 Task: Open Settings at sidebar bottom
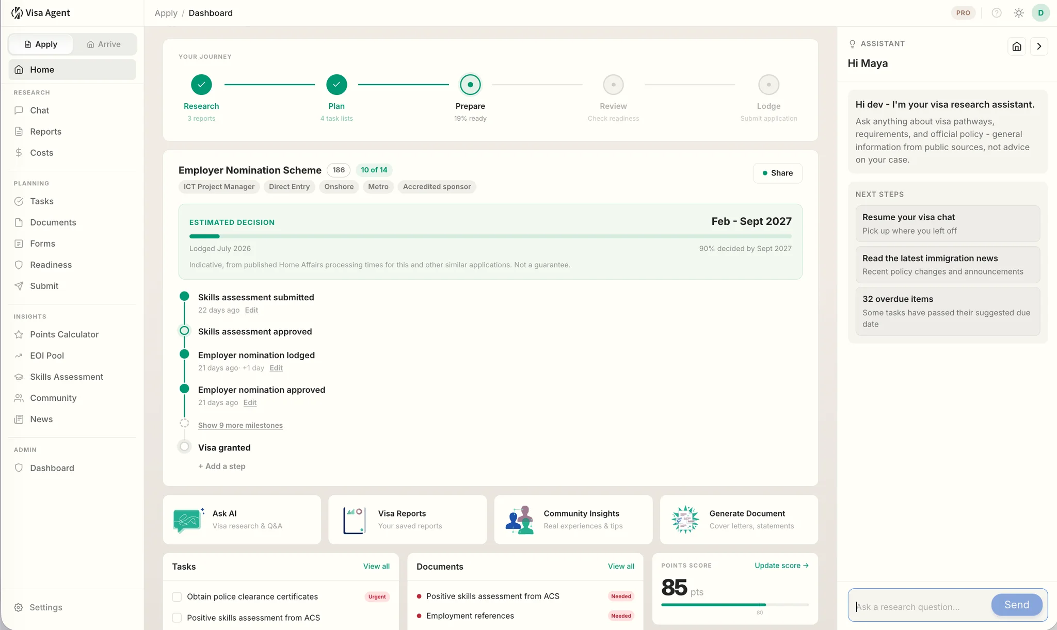tap(72, 607)
